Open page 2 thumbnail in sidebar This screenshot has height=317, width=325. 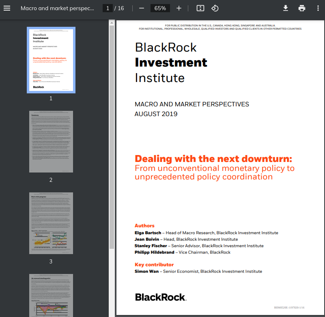point(51,142)
